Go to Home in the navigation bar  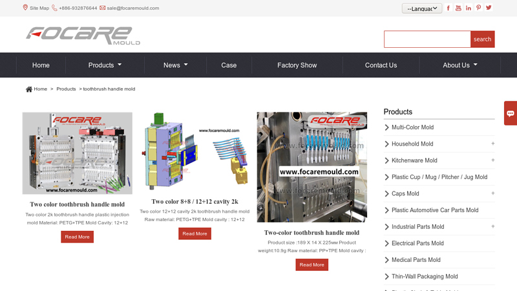tap(41, 65)
